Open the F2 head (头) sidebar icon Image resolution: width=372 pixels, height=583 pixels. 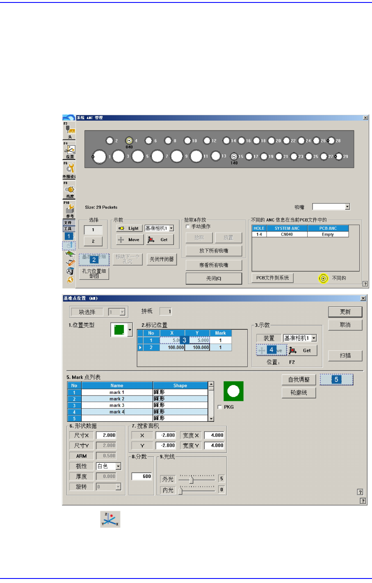(69, 130)
